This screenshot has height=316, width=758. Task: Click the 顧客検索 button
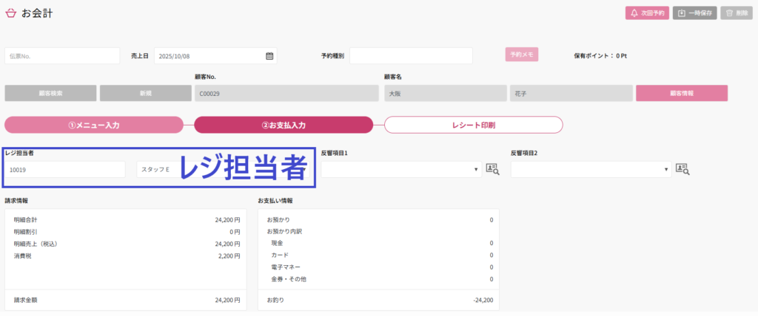[50, 93]
